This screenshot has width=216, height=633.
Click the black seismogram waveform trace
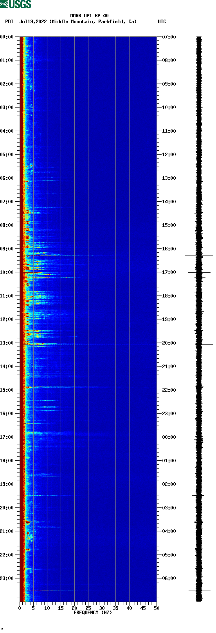click(199, 319)
